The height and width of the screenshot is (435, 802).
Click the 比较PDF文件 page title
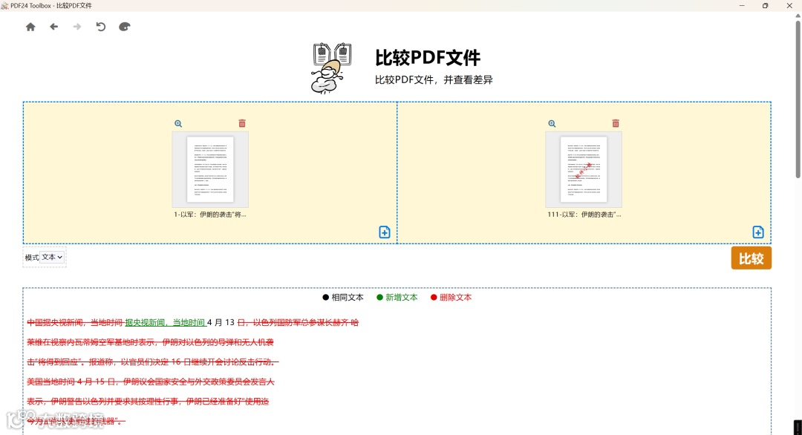[x=426, y=57]
